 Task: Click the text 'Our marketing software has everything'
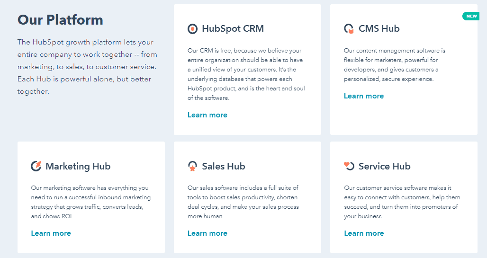[x=90, y=187]
